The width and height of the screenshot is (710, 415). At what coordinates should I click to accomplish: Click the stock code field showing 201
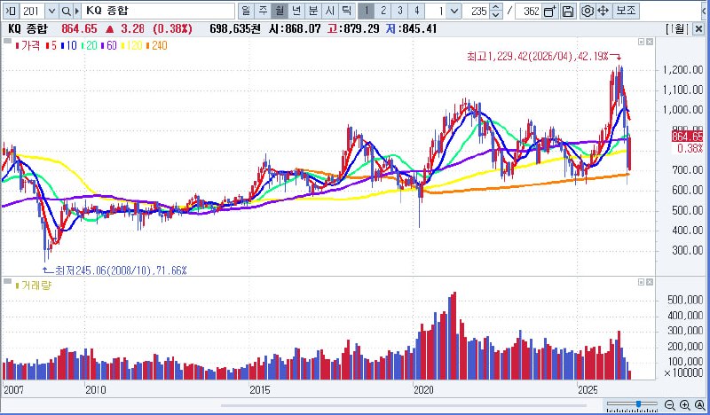click(33, 12)
